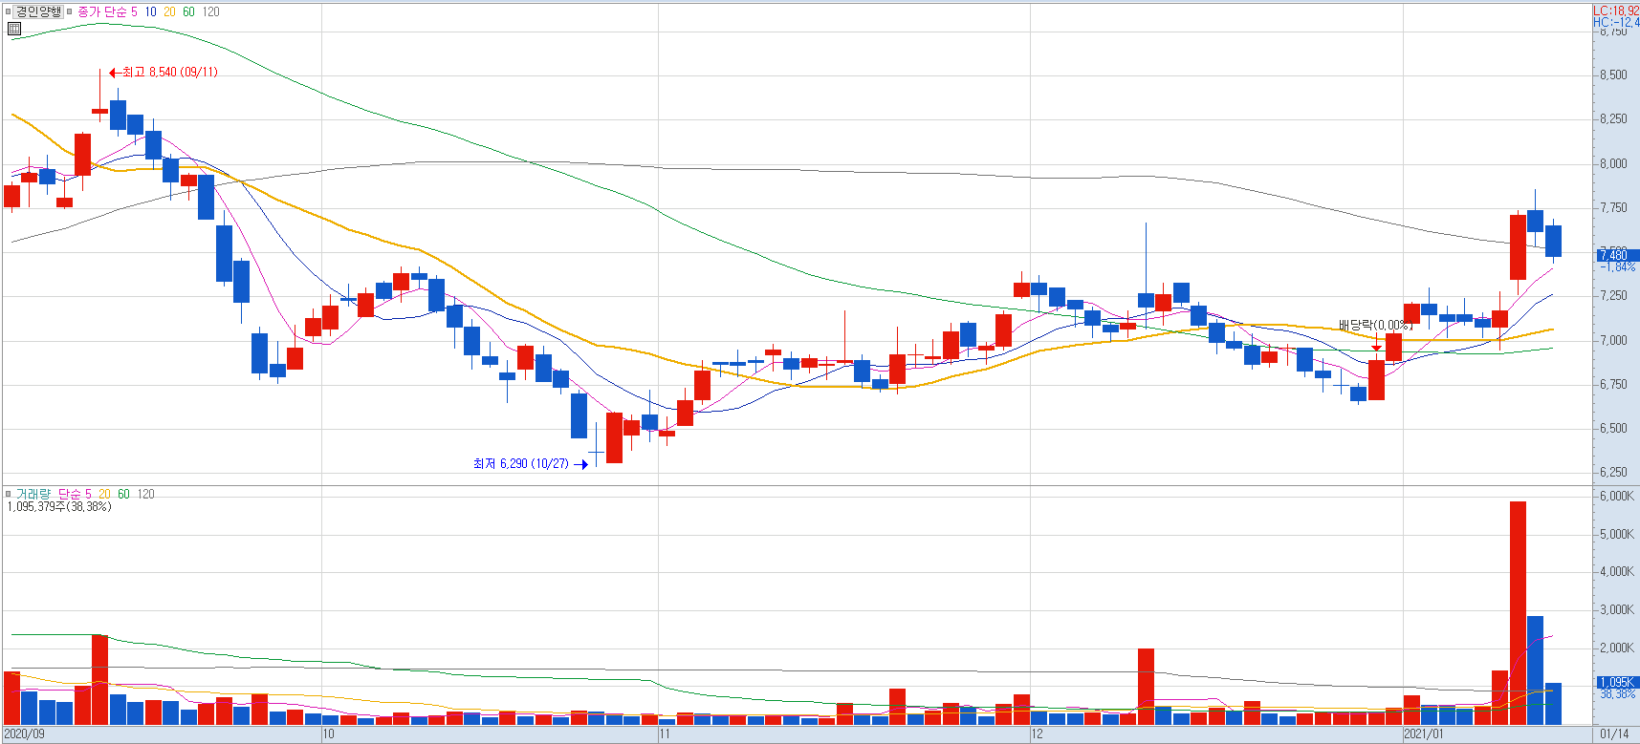The image size is (1640, 744).
Task: Toggle the square before 거래량 label
Action: click(x=8, y=494)
